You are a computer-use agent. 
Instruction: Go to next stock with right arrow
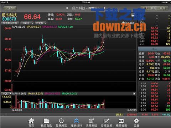[x=104, y=8]
